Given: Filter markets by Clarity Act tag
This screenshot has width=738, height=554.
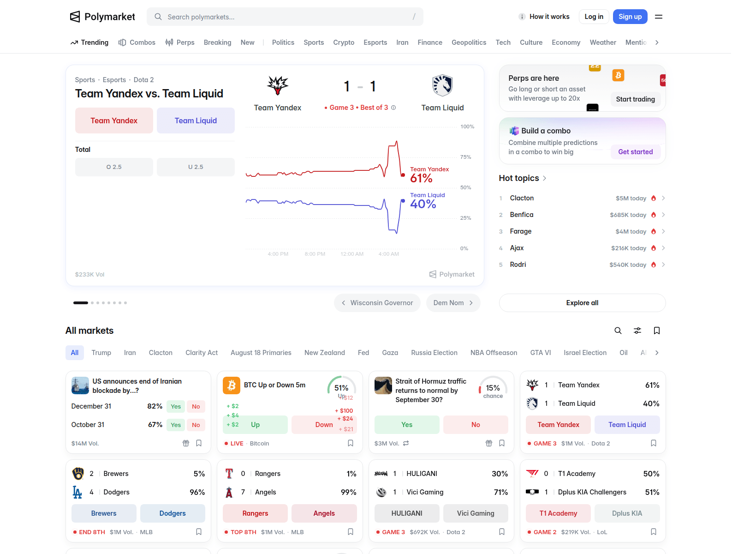Looking at the screenshot, I should (x=202, y=353).
